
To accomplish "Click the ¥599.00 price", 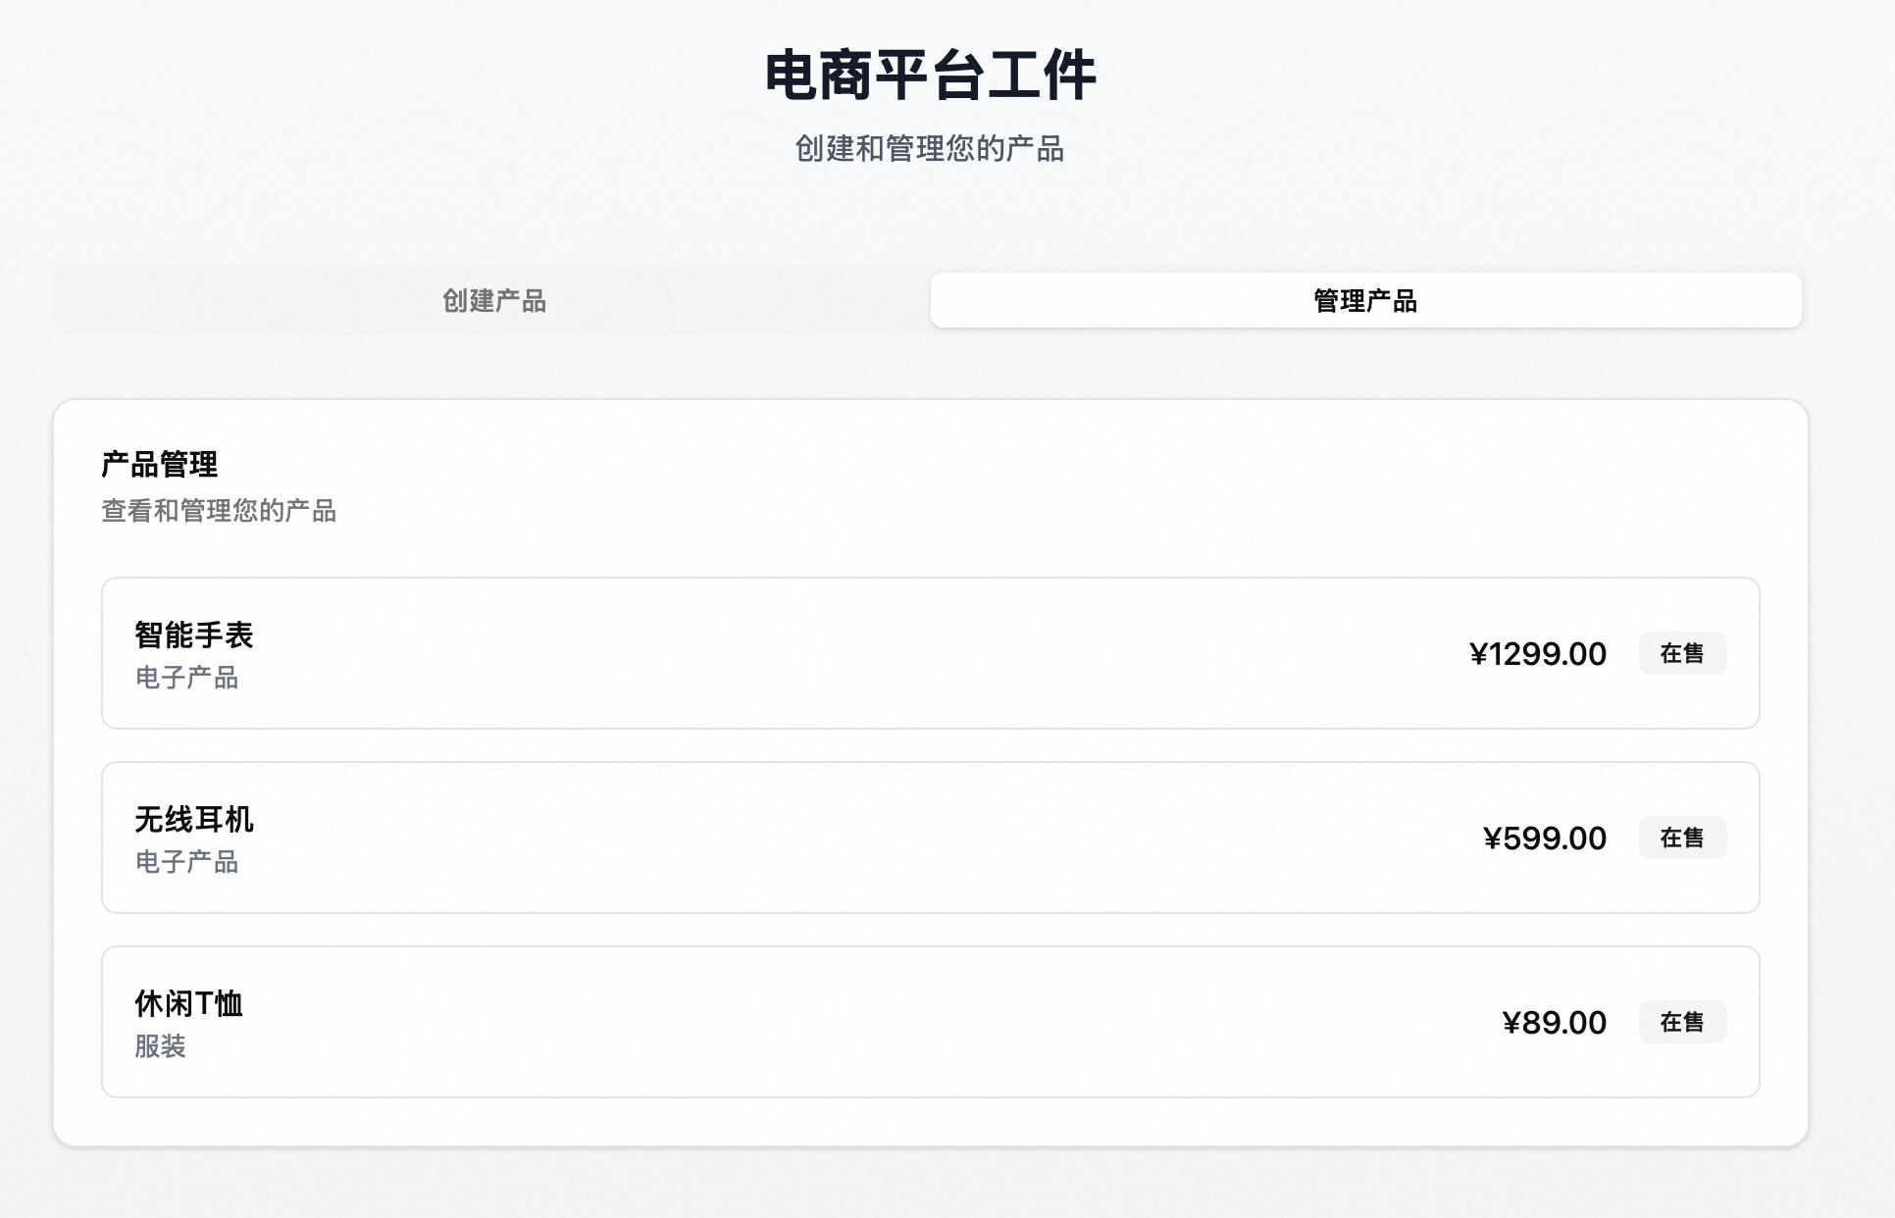I will [x=1544, y=838].
